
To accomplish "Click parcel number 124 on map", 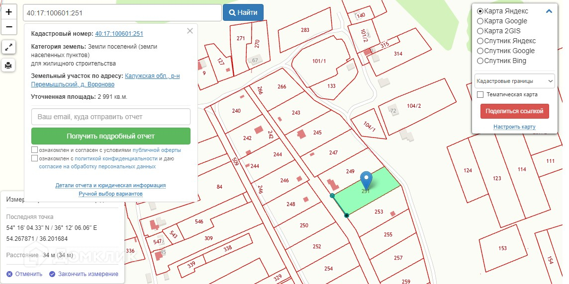I will (468, 170).
